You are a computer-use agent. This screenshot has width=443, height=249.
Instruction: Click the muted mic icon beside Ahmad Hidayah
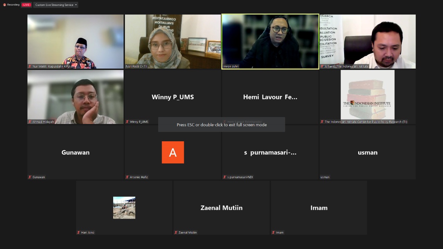[x=30, y=122]
